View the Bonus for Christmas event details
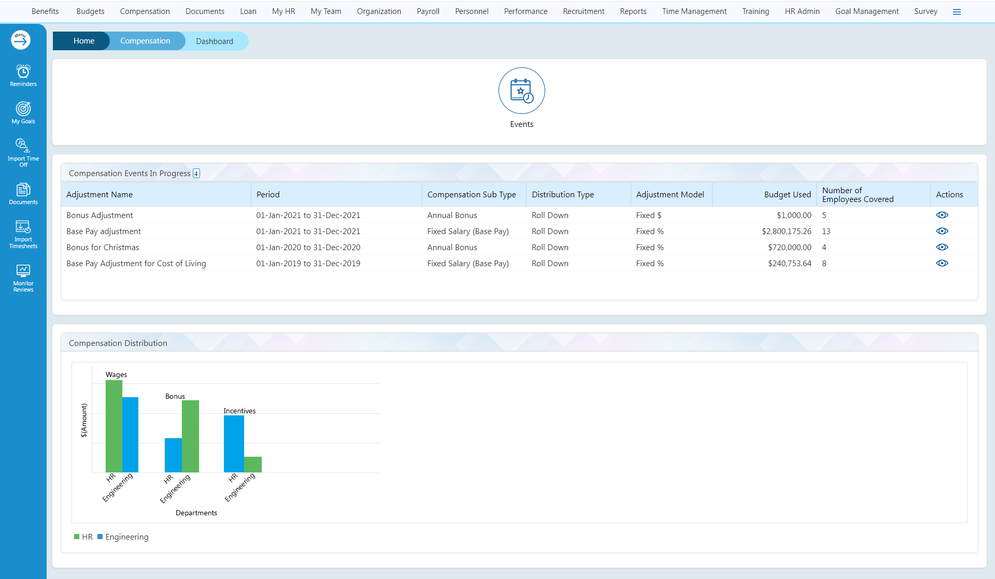 (942, 247)
